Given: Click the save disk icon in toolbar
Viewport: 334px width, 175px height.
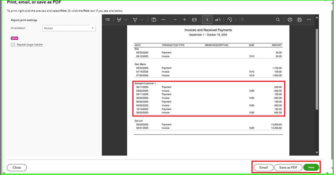Looking at the screenshot, I should (300, 20).
